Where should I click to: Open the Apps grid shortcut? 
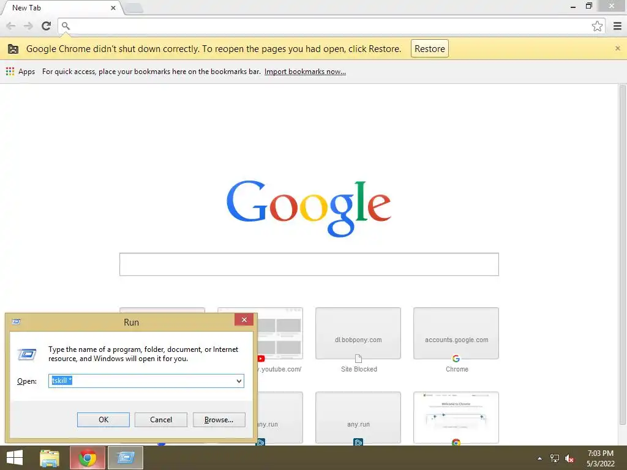click(x=20, y=72)
